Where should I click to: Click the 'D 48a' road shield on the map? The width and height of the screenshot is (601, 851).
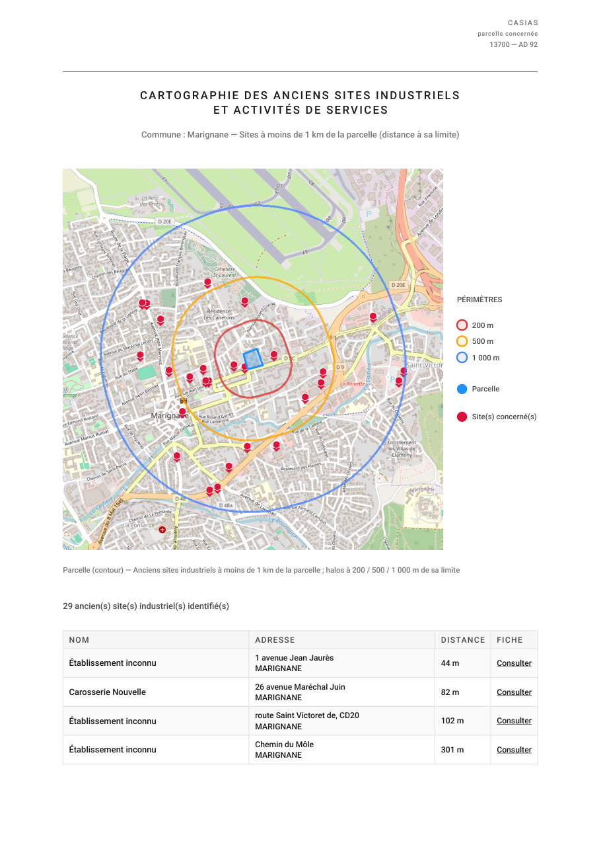click(x=226, y=505)
